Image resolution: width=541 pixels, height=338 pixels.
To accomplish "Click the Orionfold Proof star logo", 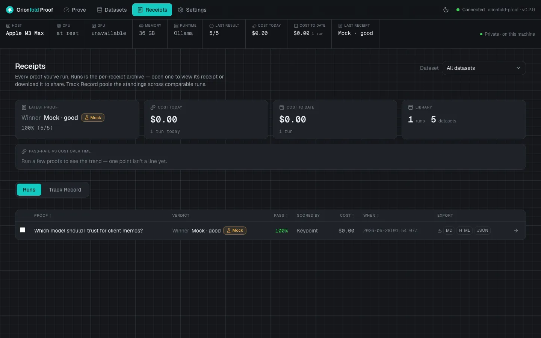I will (x=10, y=10).
